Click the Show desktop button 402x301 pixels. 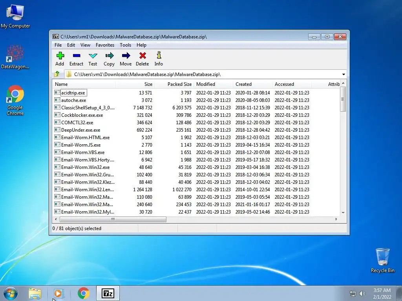(399, 293)
